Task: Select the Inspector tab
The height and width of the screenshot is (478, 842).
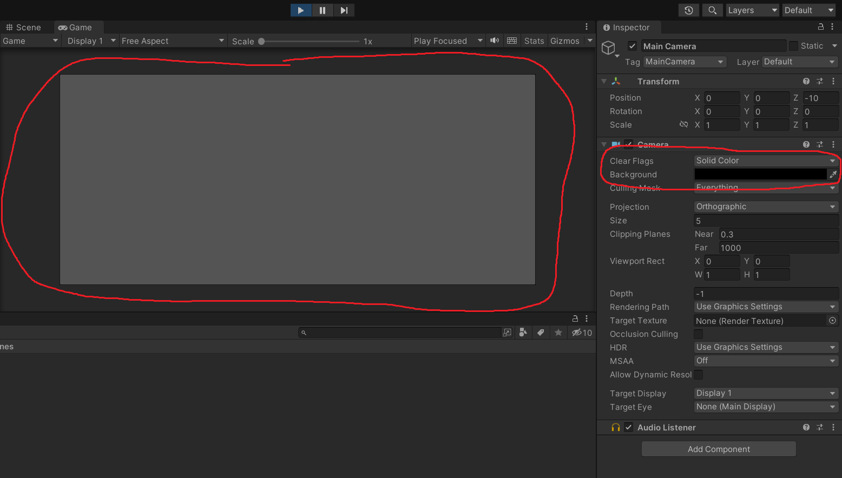Action: pos(629,27)
